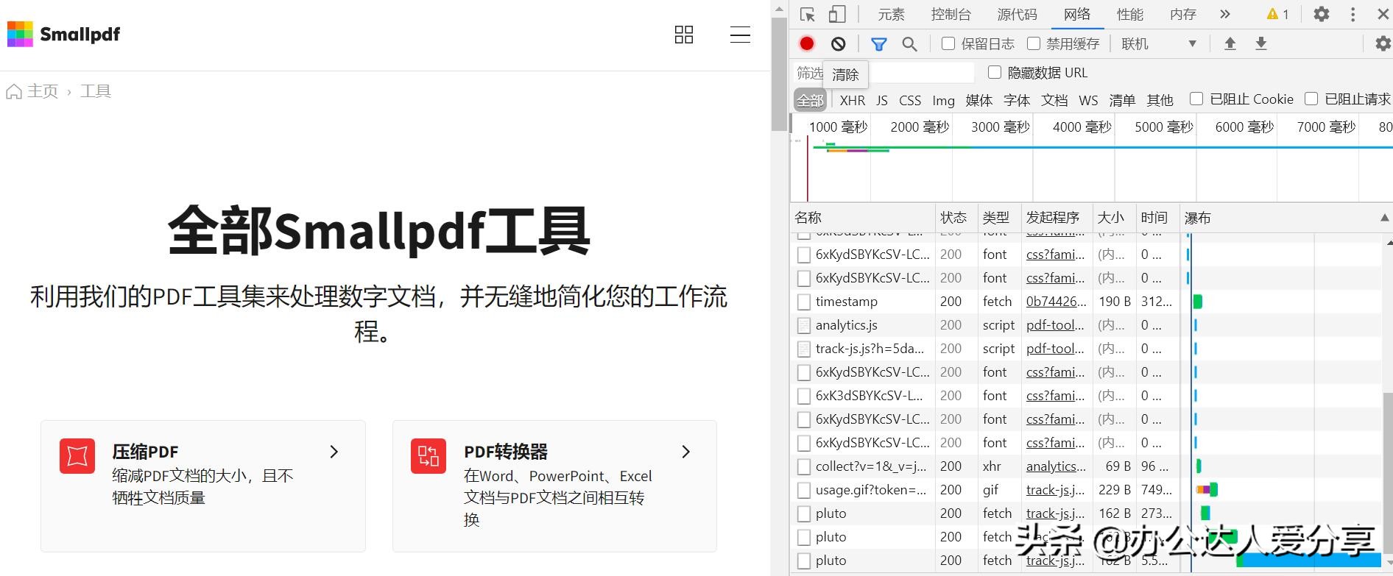Switch to the 内存 tab
Viewport: 1393px width, 576px height.
tap(1183, 14)
